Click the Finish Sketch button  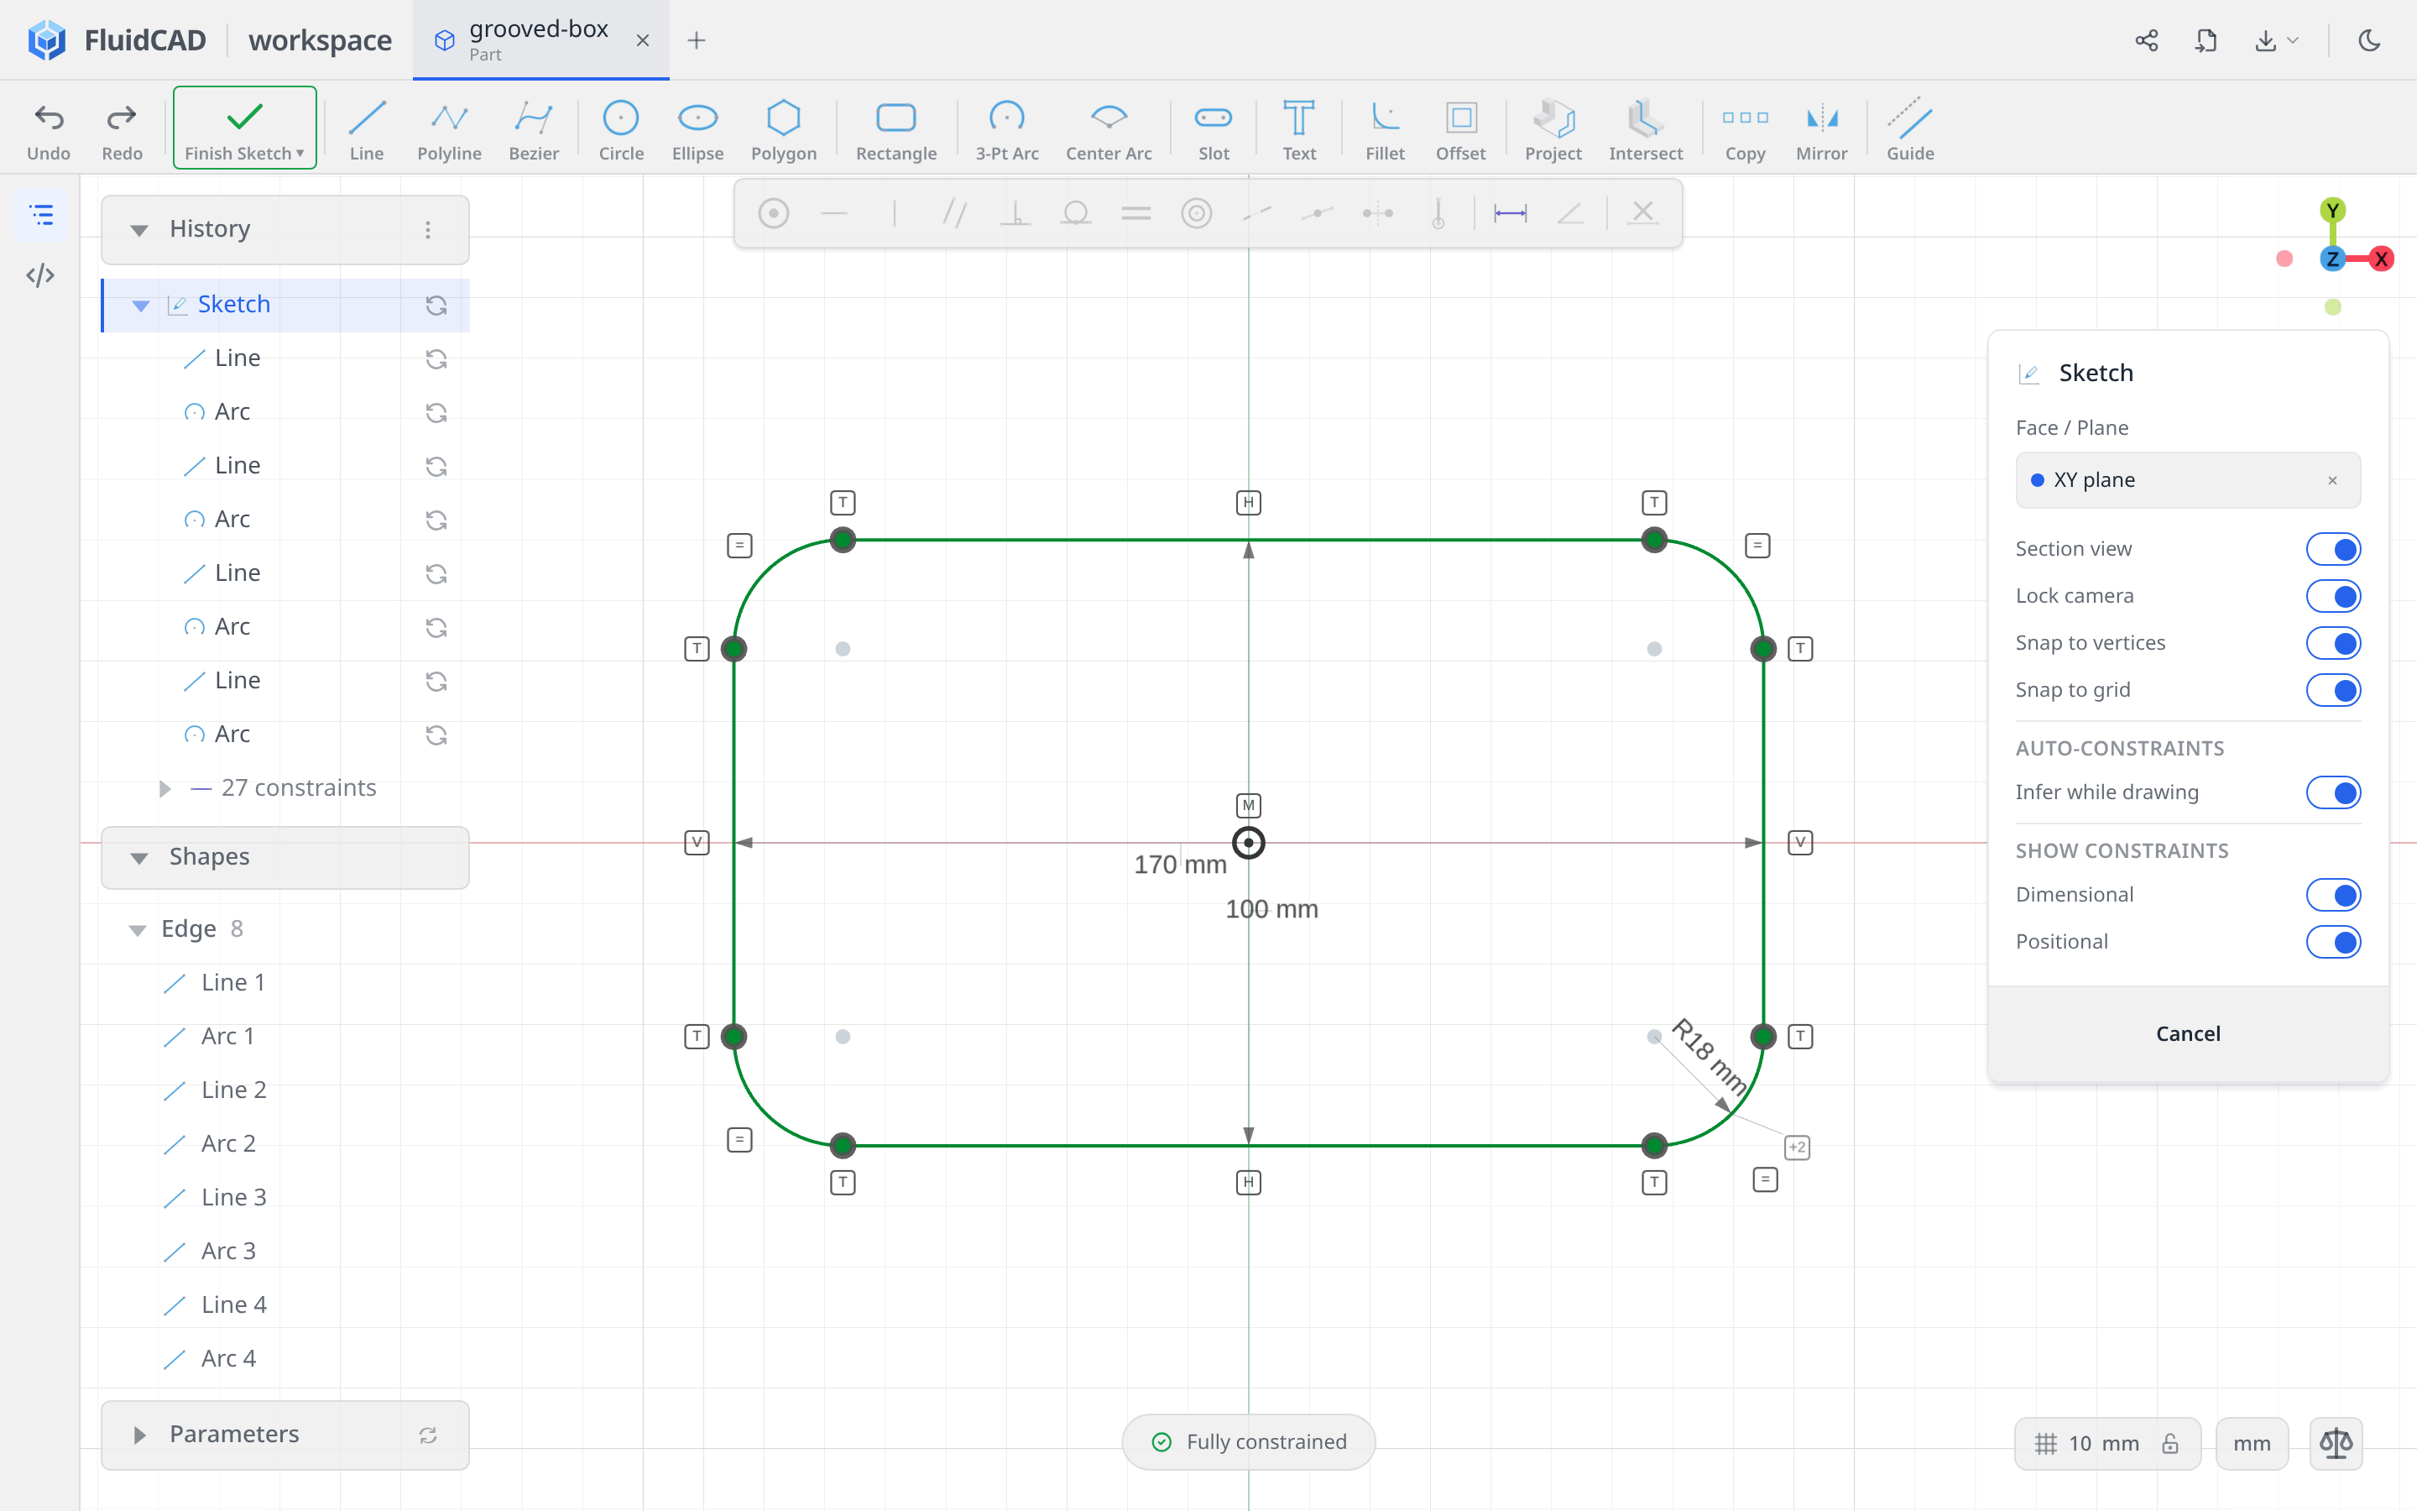[x=245, y=128]
